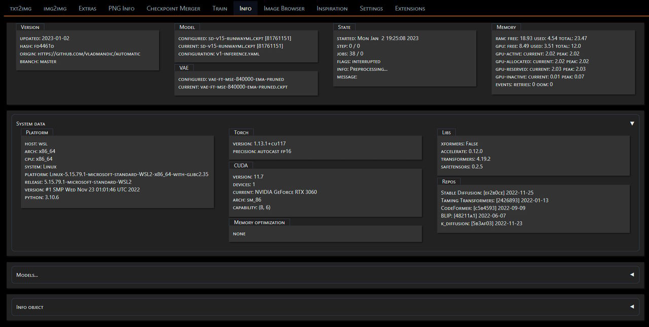Click the active Info tab

[x=245, y=8]
